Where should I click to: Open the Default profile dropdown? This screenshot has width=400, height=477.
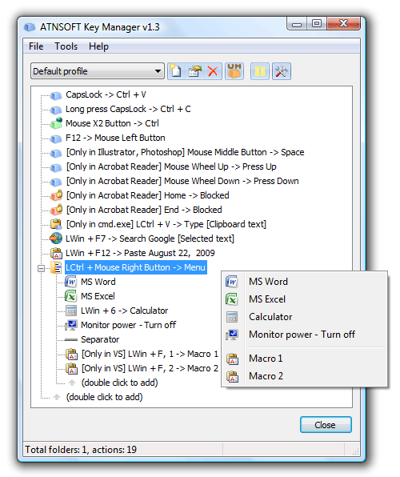point(98,71)
